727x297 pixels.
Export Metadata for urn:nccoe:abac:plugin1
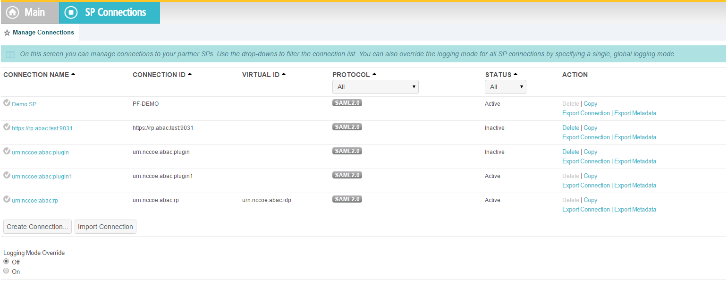coord(635,186)
